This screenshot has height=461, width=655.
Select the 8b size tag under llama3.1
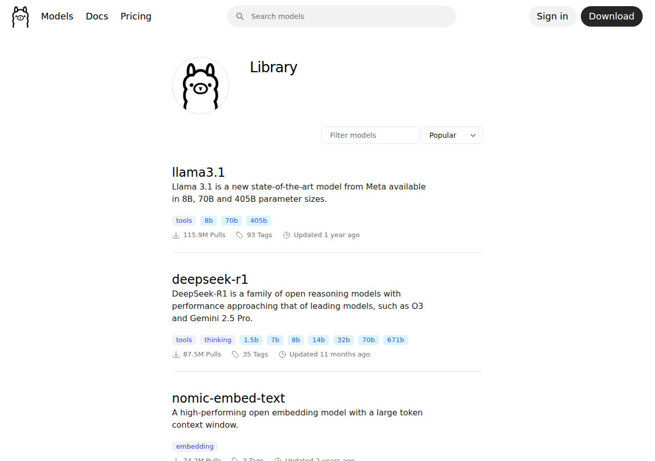[x=209, y=221]
